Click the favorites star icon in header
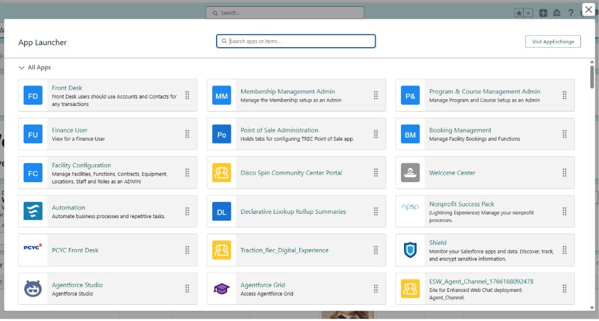Viewport: 599px width, 321px height. coord(519,13)
